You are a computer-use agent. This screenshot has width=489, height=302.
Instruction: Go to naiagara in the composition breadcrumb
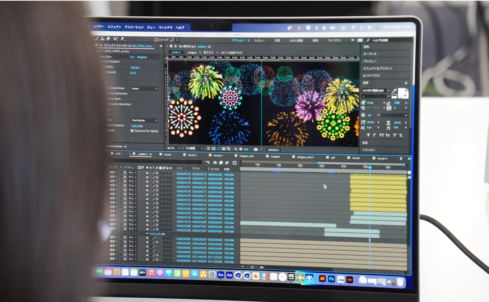pos(192,52)
